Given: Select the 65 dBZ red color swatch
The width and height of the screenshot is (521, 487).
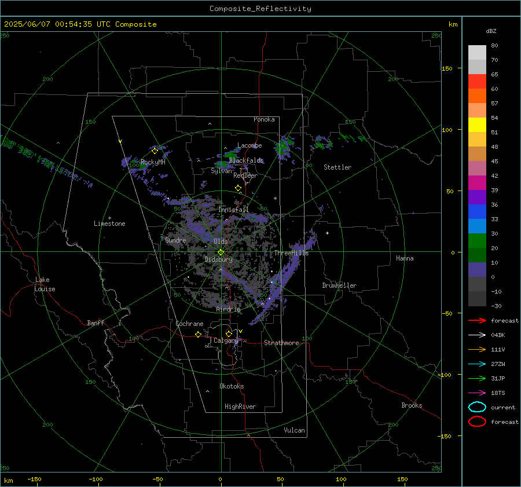Looking at the screenshot, I should pyautogui.click(x=477, y=82).
